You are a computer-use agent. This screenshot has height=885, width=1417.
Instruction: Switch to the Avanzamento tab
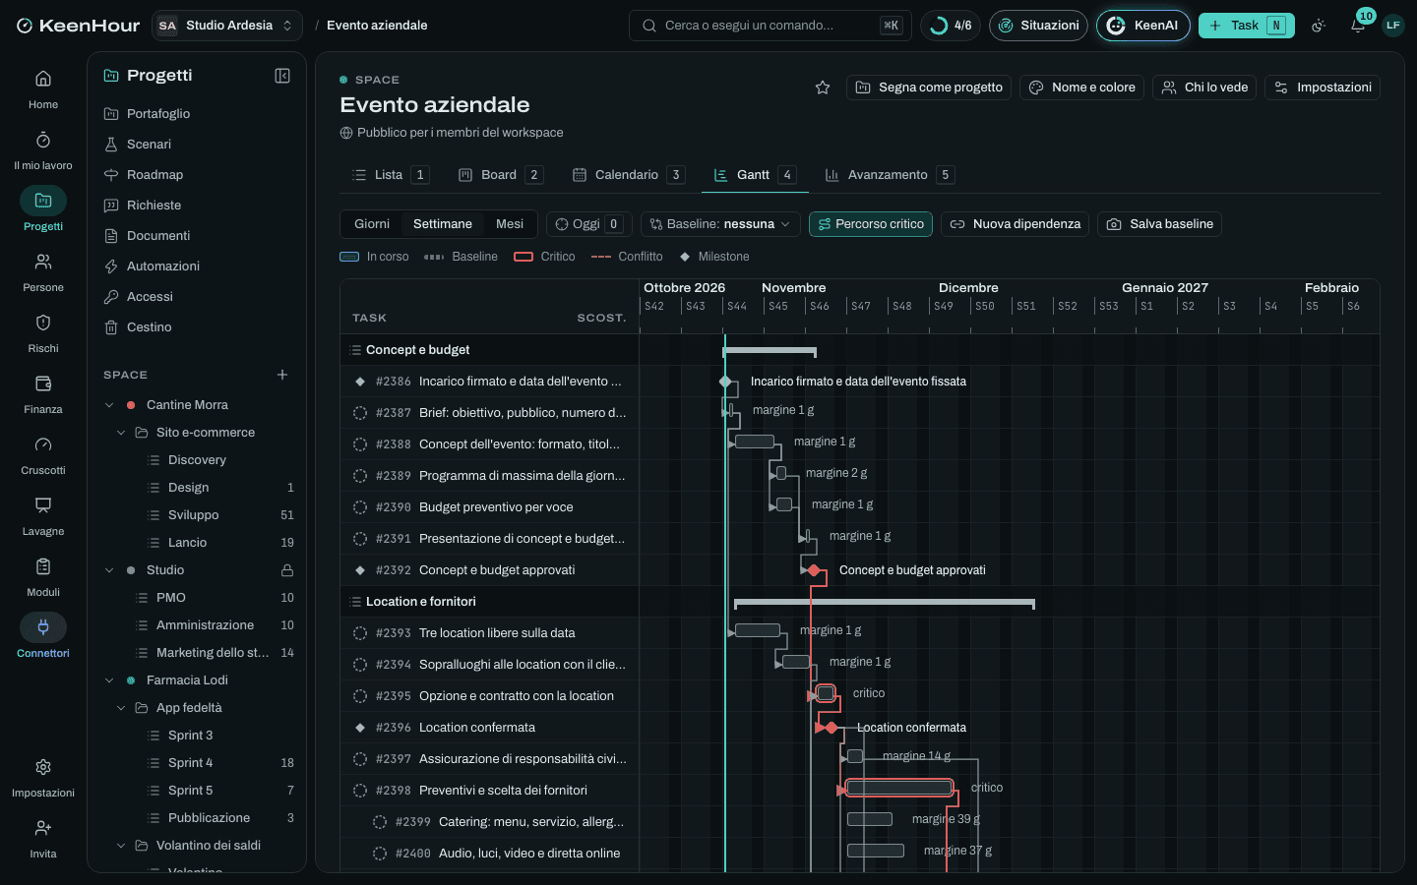coord(890,175)
